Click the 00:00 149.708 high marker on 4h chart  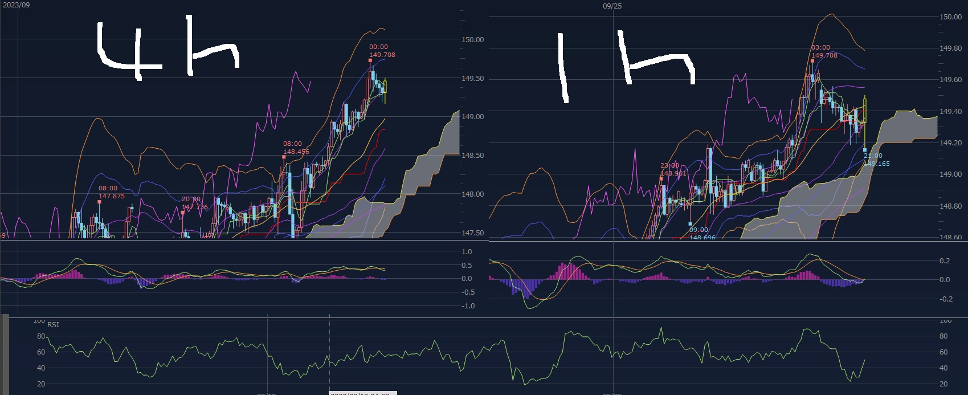coord(382,51)
